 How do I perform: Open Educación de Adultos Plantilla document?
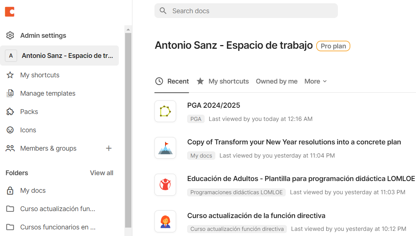(301, 179)
